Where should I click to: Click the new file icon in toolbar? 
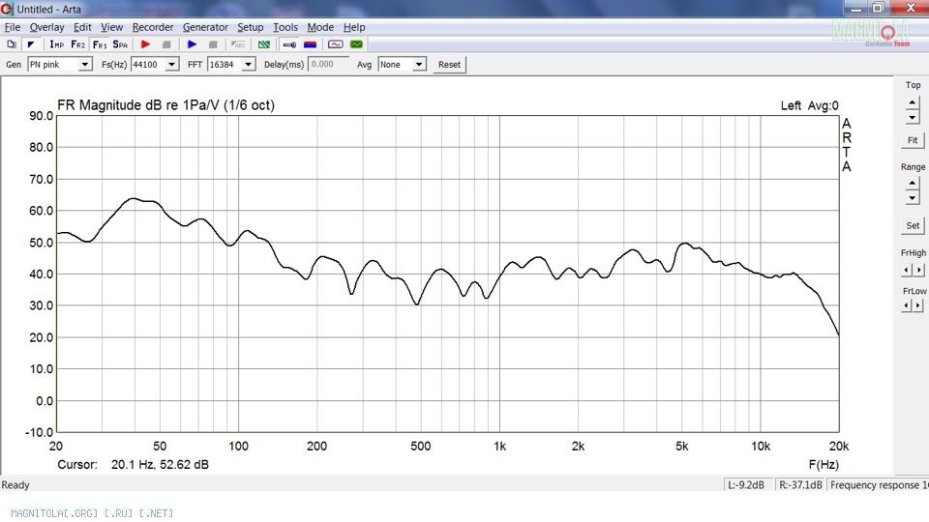(x=11, y=44)
